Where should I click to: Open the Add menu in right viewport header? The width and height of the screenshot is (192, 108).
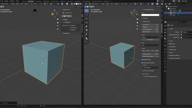click(x=112, y=4)
